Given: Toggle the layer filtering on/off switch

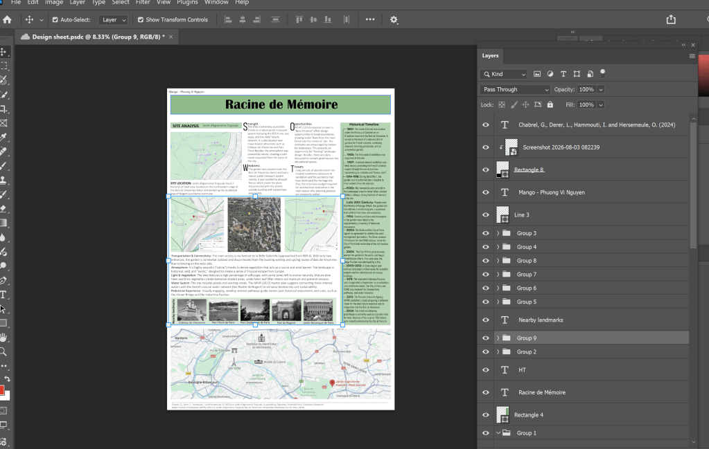Looking at the screenshot, I should pos(602,73).
